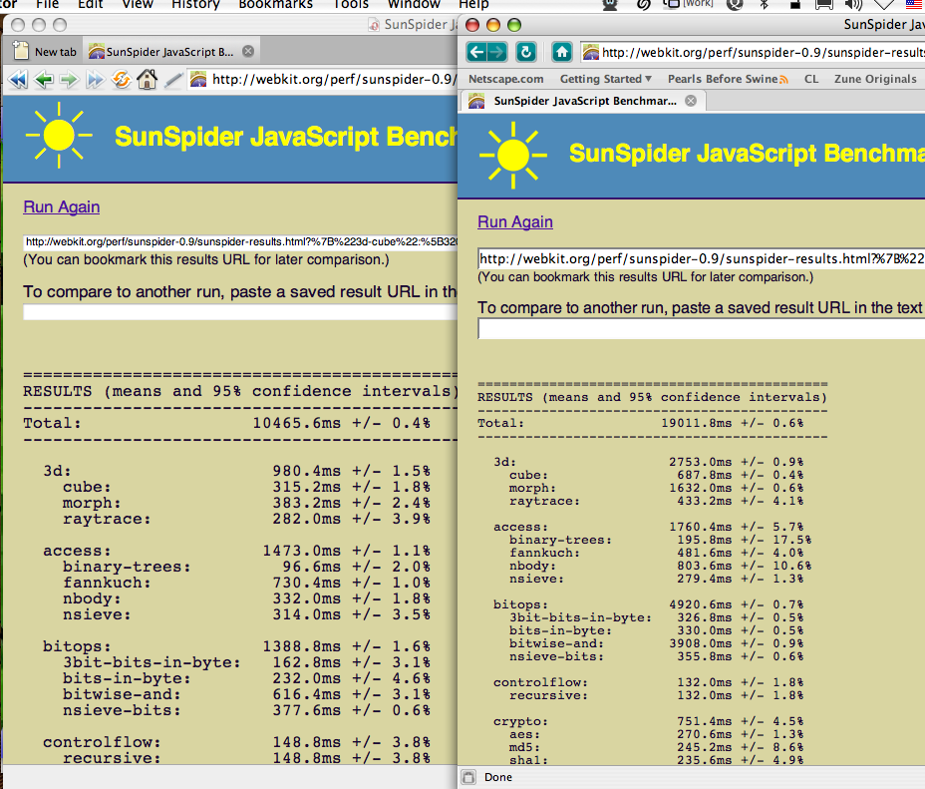The image size is (925, 789).
Task: Click the favicon in right window address bar
Action: coord(590,53)
